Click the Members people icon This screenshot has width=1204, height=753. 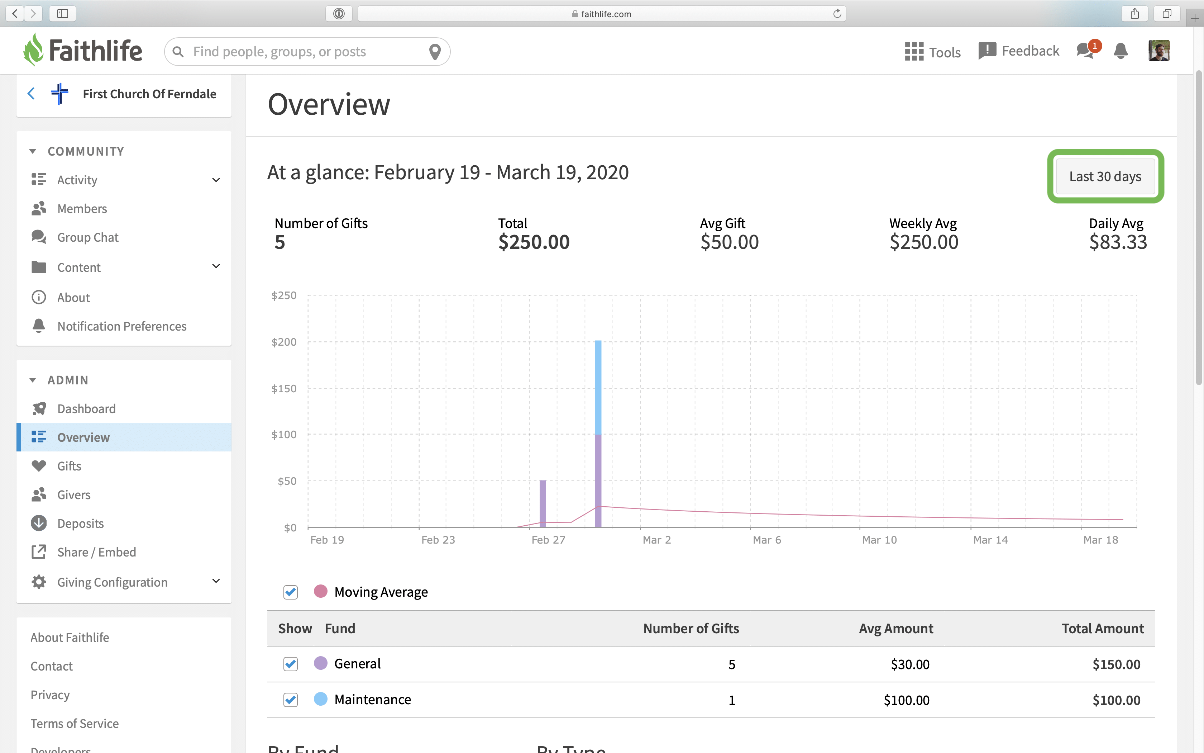[39, 208]
